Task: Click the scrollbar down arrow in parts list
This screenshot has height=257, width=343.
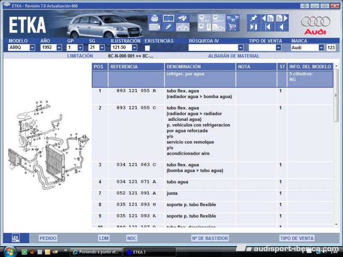Action: [x=336, y=224]
